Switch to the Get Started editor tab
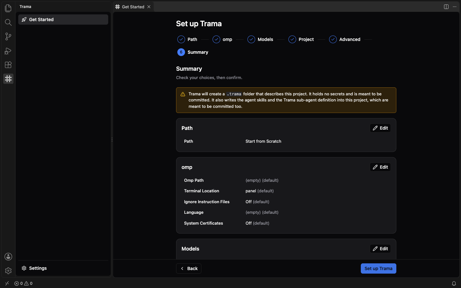Screen dimensions: 461x288 click(133, 7)
